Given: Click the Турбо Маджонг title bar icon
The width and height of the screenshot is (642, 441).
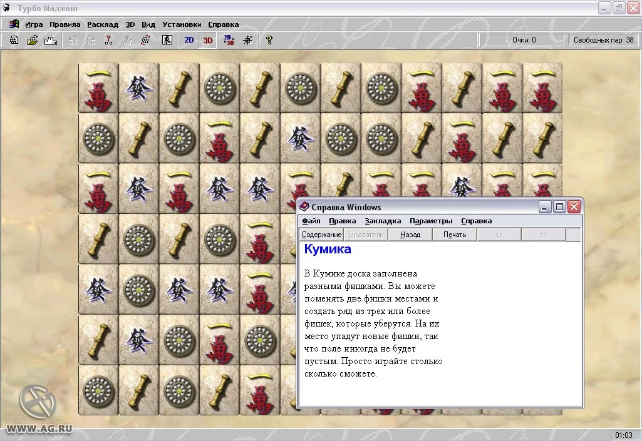Looking at the screenshot, I should (x=6, y=8).
